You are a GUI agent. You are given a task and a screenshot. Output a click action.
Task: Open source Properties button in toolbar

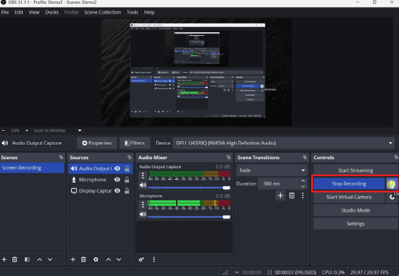(97, 143)
